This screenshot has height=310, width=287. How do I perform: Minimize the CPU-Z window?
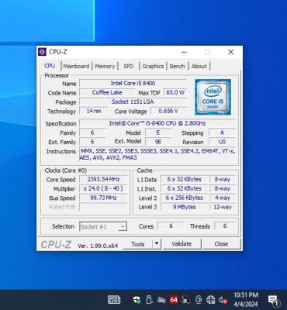click(184, 52)
